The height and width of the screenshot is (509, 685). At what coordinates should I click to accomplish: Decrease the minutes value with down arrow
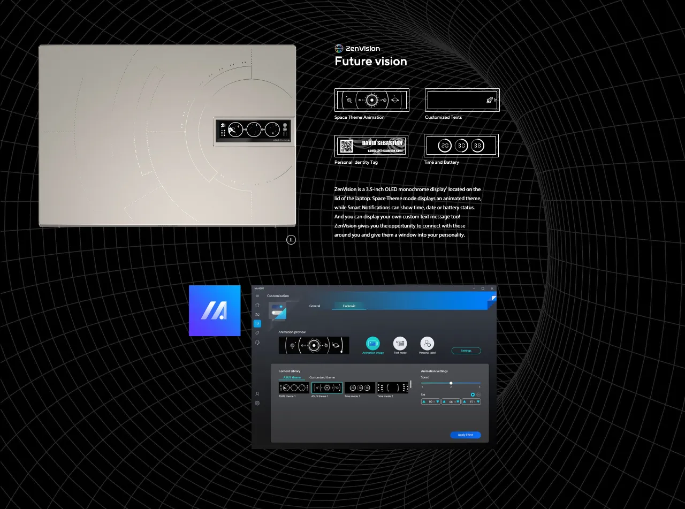[x=458, y=401]
